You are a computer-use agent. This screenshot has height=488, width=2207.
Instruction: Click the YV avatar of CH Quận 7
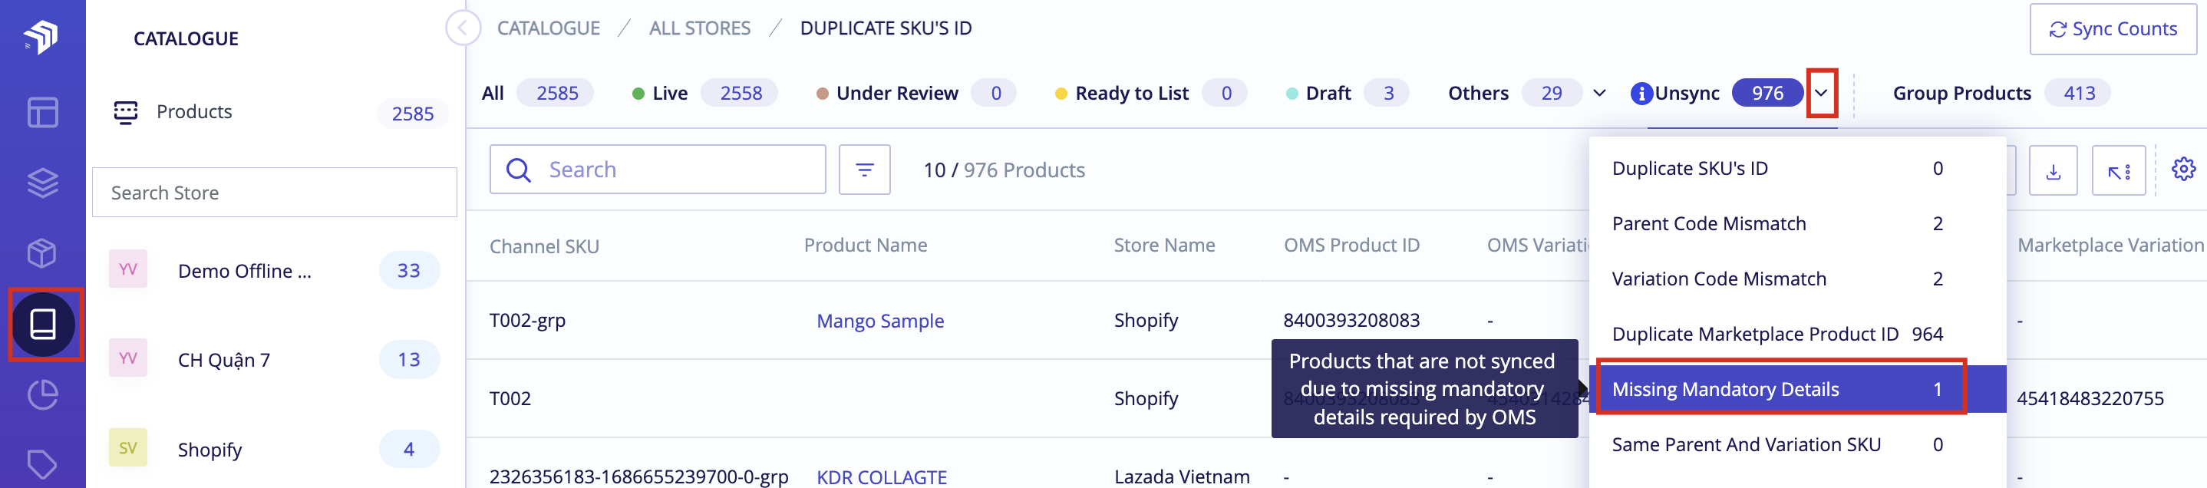(x=127, y=359)
